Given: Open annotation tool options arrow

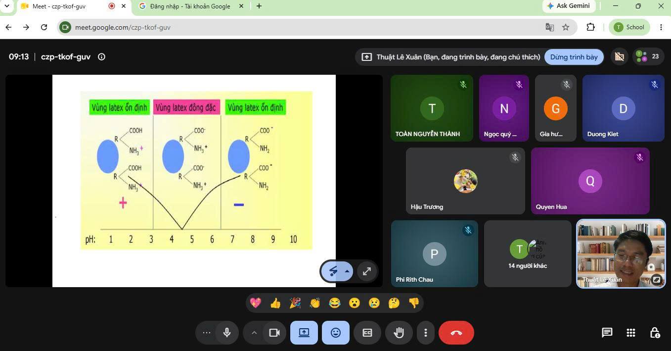Looking at the screenshot, I should coord(347,271).
